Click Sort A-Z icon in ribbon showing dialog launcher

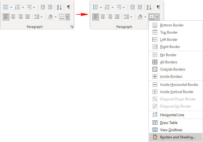(59, 7)
